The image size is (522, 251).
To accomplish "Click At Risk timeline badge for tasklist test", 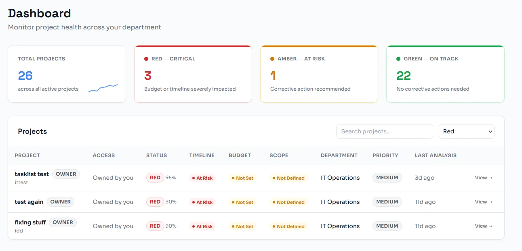I will [x=202, y=178].
